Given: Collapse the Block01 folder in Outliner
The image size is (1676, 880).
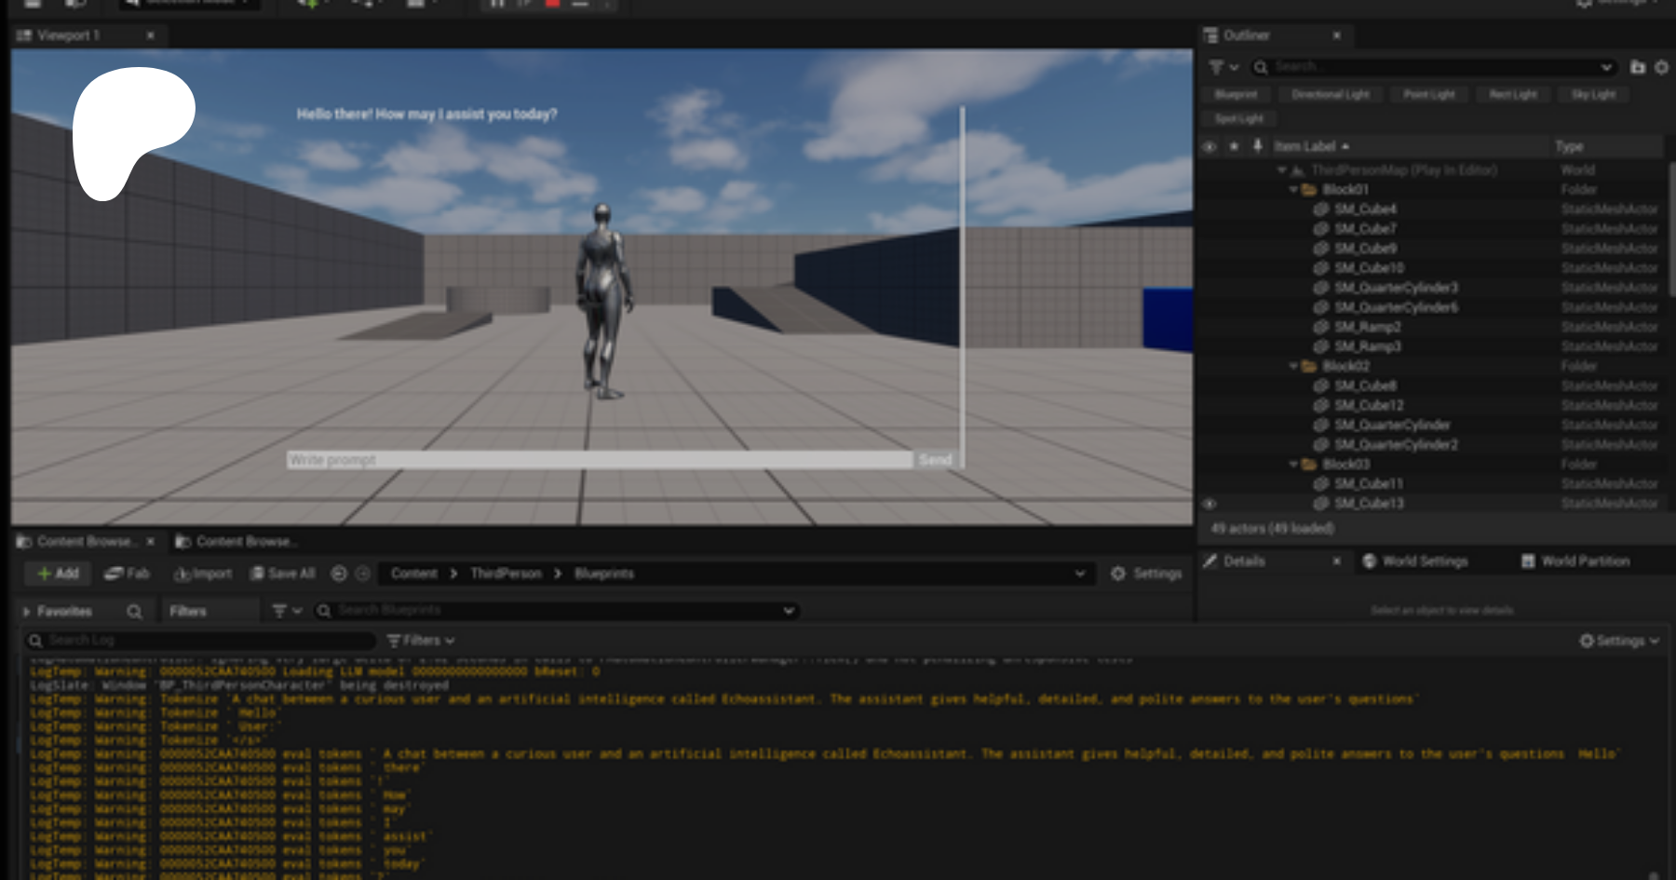Looking at the screenshot, I should tap(1293, 190).
